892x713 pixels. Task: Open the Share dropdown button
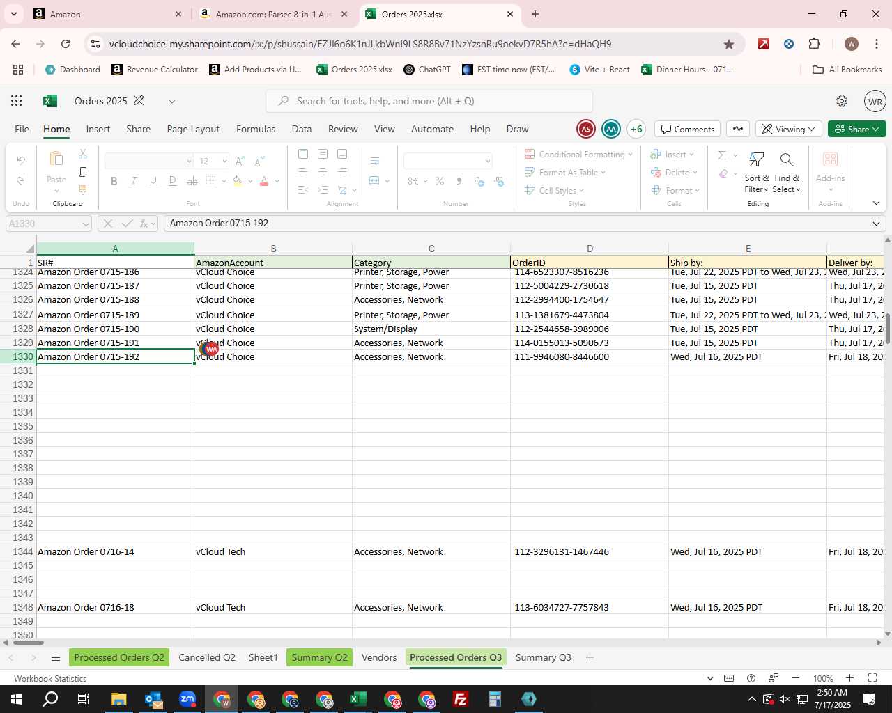pos(857,129)
